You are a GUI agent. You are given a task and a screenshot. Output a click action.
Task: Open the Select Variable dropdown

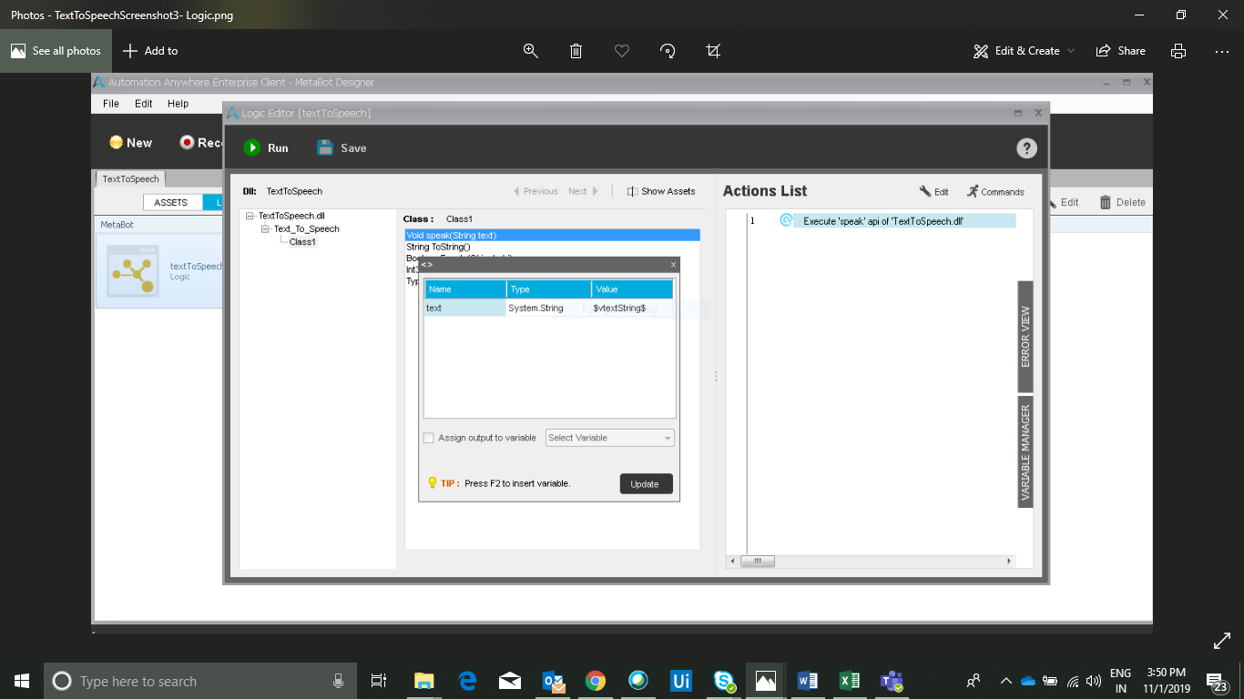609,438
